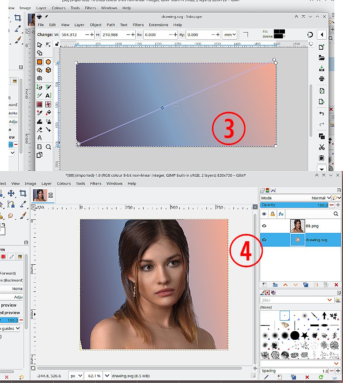Delete layer with red X in Layers panel
Screen dimensions: 343x383
click(336, 285)
